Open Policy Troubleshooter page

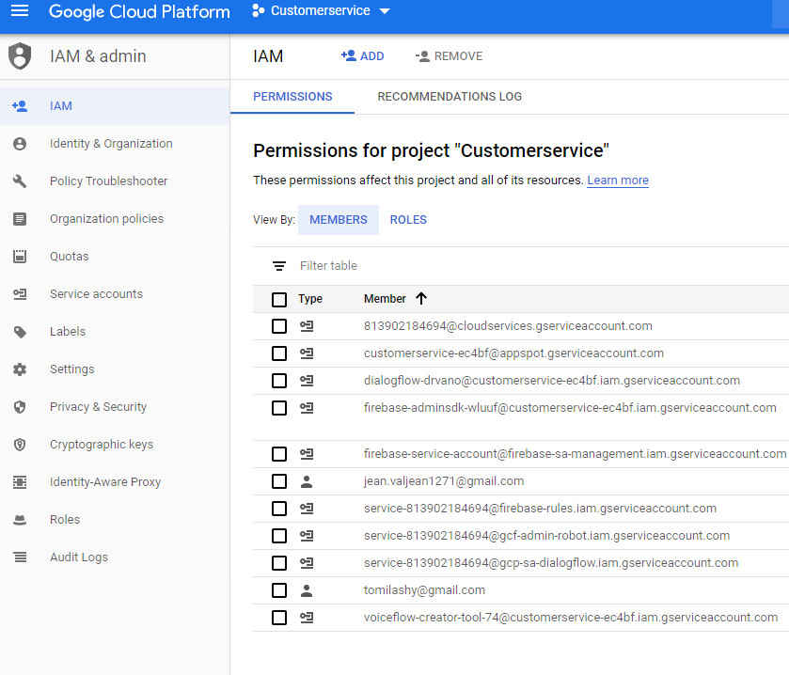coord(115,181)
